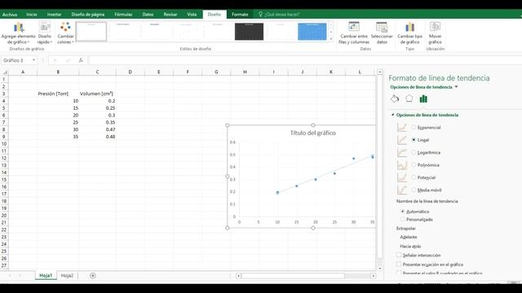Open Diseño rápido layouts
Viewport: 522px width, 293px height.
(x=45, y=33)
